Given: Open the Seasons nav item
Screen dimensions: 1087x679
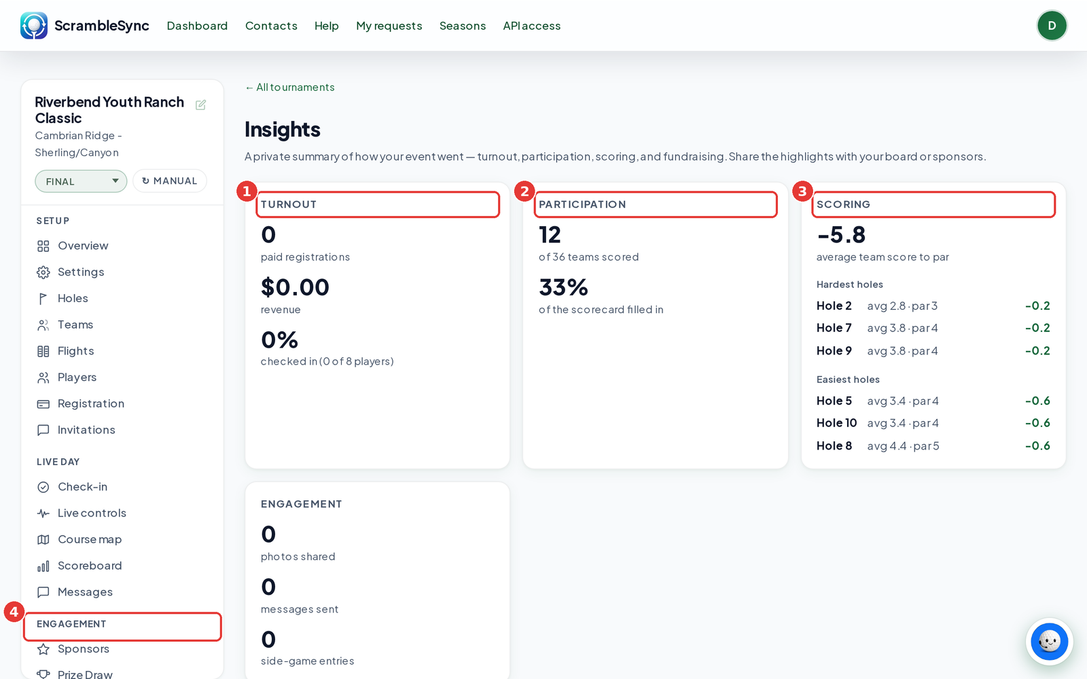Looking at the screenshot, I should pos(463,26).
